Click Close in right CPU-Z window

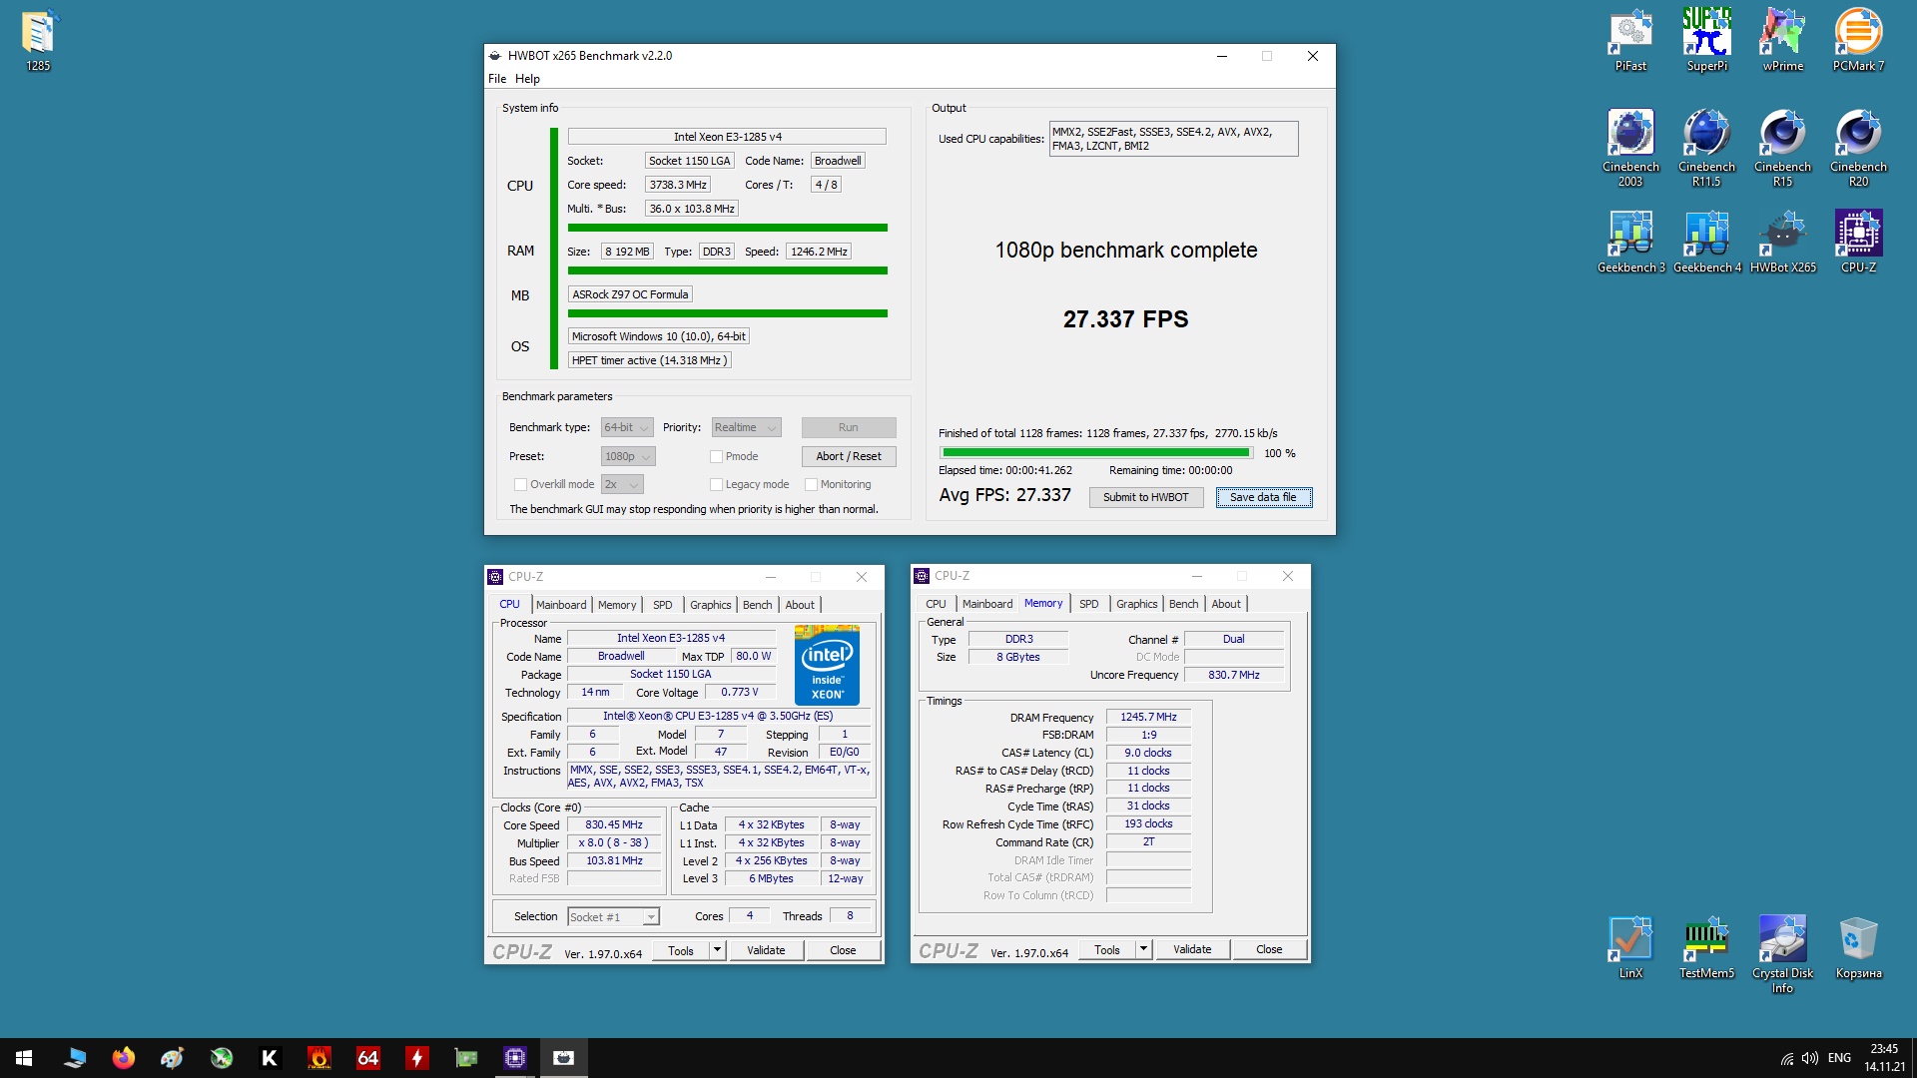[1269, 949]
